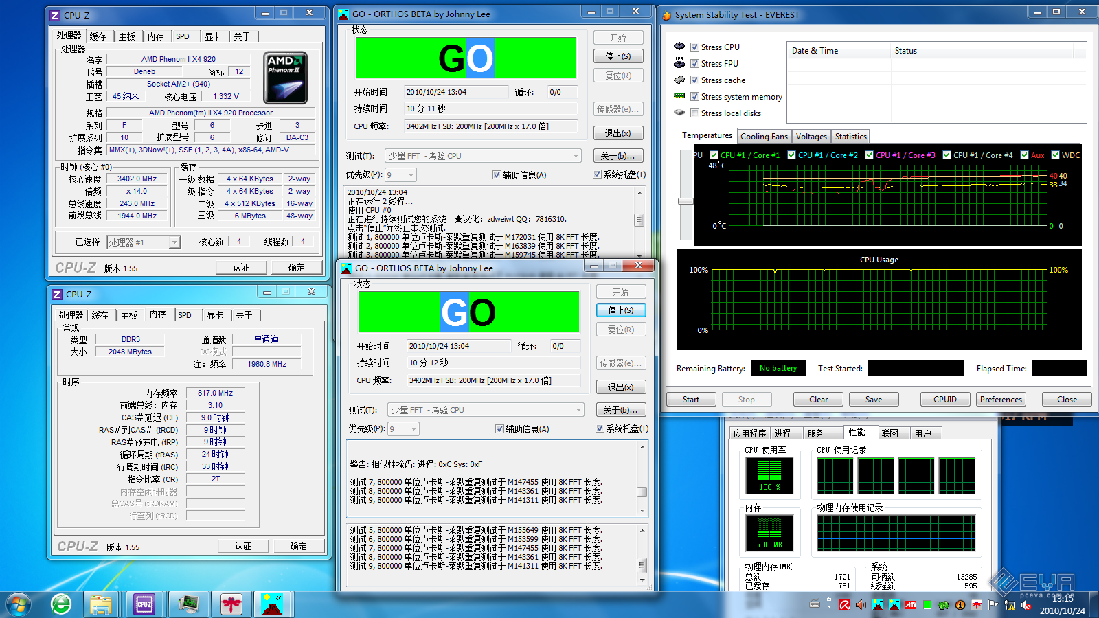The width and height of the screenshot is (1099, 618).
Task: Open 优先级 dropdown in the upper ORTHOS window
Action: pos(410,175)
